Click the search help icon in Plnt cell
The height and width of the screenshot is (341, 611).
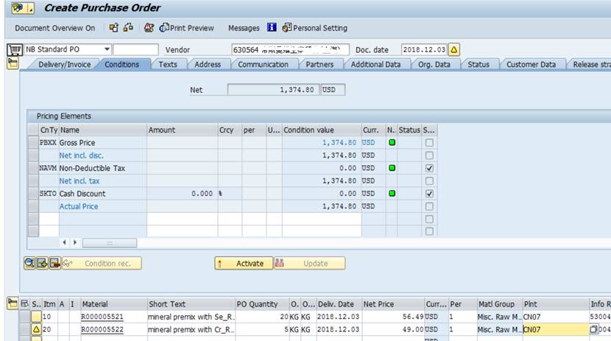tap(593, 329)
